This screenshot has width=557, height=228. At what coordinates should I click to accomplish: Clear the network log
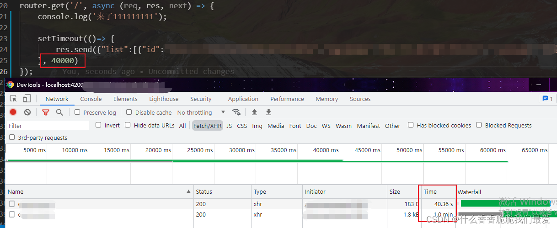pyautogui.click(x=27, y=112)
